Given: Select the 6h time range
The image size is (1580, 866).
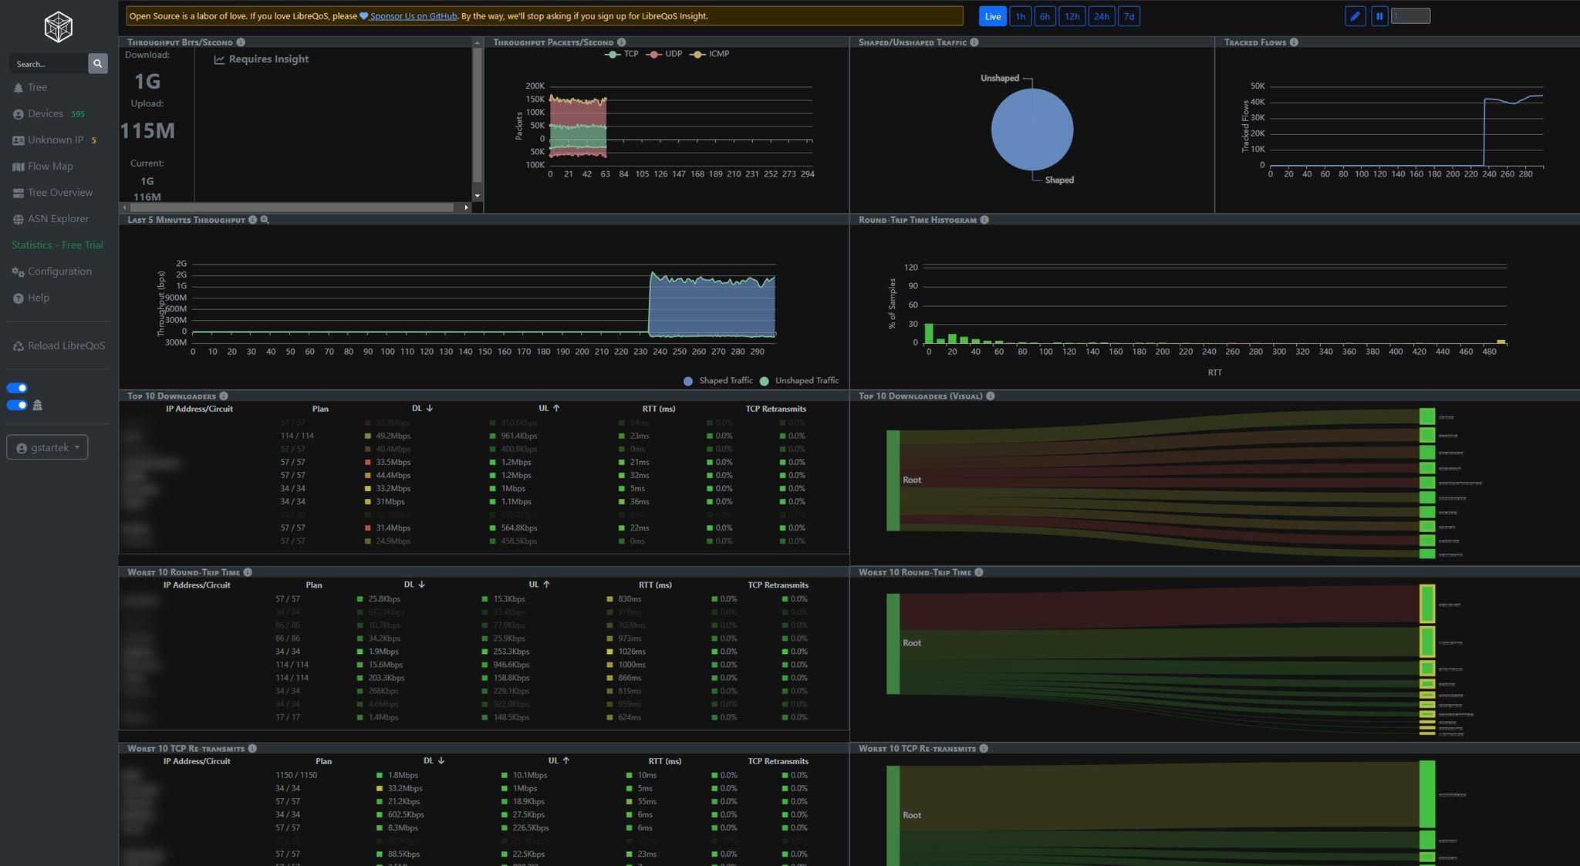Looking at the screenshot, I should [x=1045, y=16].
